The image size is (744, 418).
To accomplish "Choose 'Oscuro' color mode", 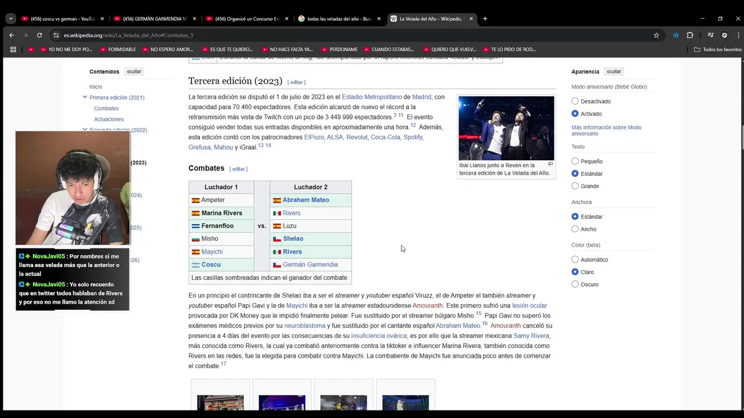I will [575, 284].
